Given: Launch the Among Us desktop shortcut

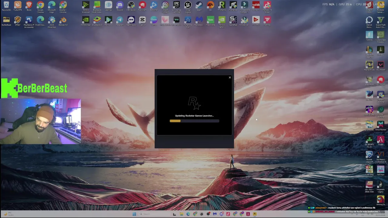Looking at the screenshot, I should [380, 200].
